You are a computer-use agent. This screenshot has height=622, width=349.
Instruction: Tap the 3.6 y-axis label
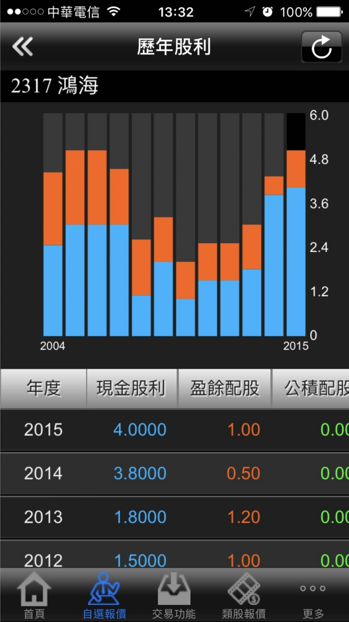point(319,203)
